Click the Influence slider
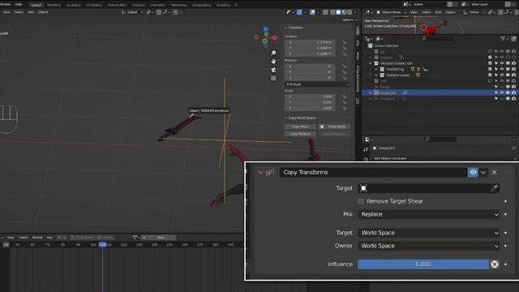This screenshot has width=519, height=292. [423, 264]
